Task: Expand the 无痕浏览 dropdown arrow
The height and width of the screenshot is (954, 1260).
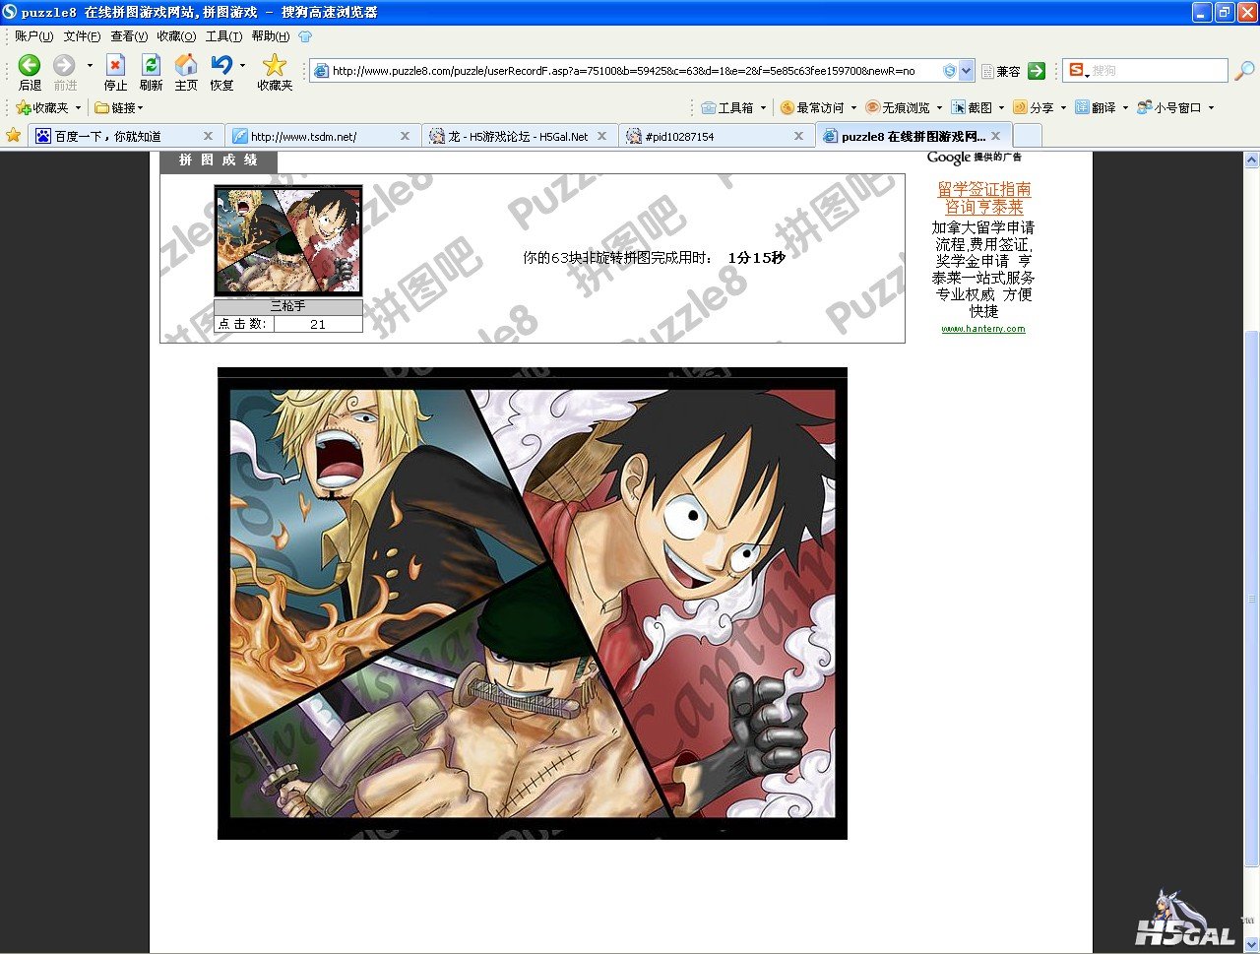Action: pos(939,108)
